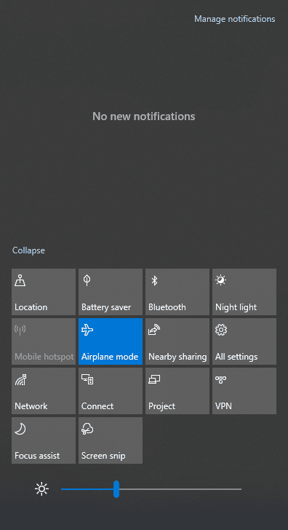Turn on Bluetooth tile
The width and height of the screenshot is (288, 530).
(177, 292)
